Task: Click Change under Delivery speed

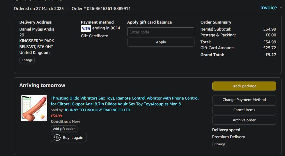Action: pos(219,144)
